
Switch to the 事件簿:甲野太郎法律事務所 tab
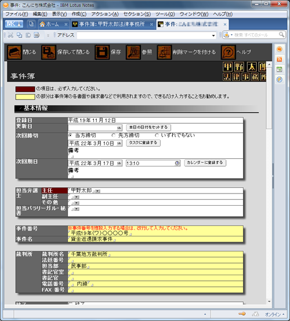[112, 24]
